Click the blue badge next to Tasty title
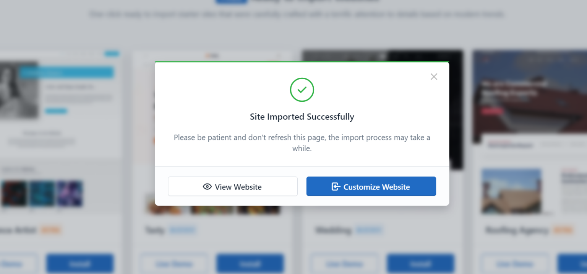587x274 pixels. point(183,230)
